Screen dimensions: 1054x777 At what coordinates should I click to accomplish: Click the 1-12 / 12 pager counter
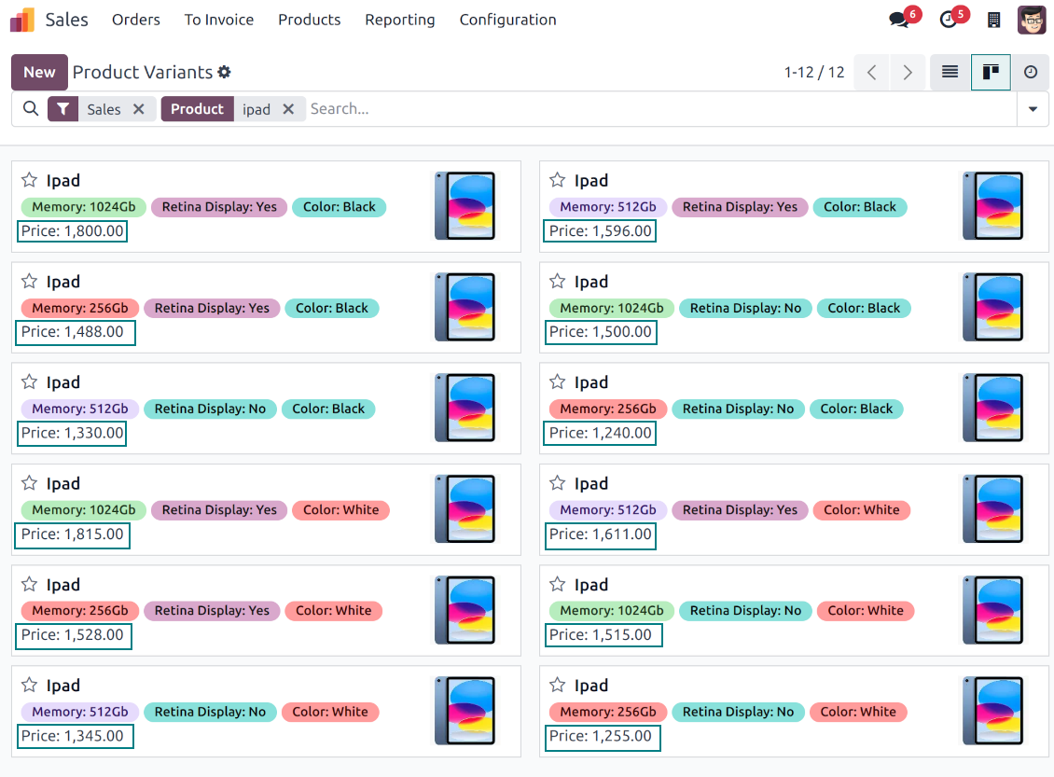(x=814, y=72)
